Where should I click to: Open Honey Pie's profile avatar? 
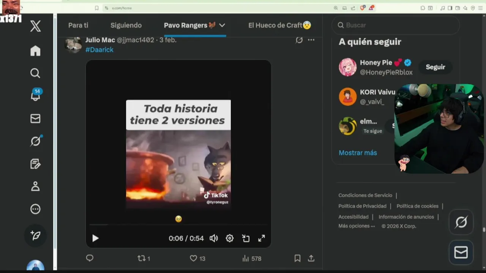pyautogui.click(x=348, y=67)
